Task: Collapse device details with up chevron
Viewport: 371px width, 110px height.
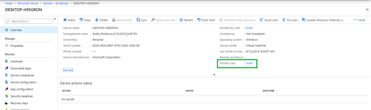Action: tap(214, 75)
